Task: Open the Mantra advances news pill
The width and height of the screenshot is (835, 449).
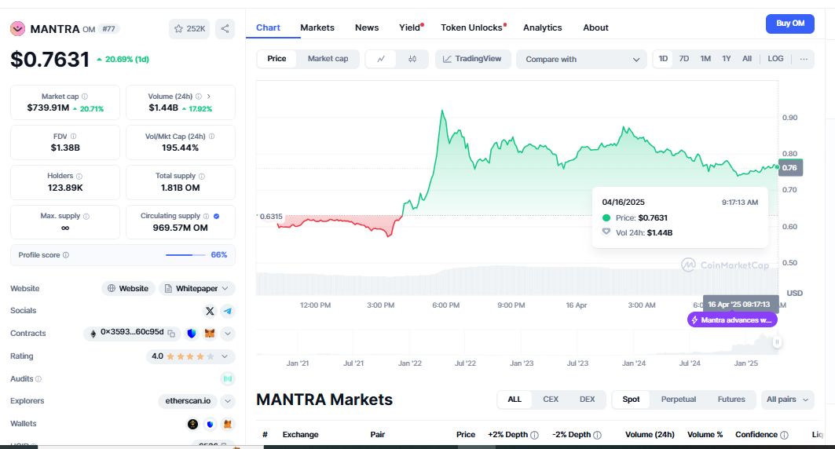Action: pyautogui.click(x=732, y=319)
